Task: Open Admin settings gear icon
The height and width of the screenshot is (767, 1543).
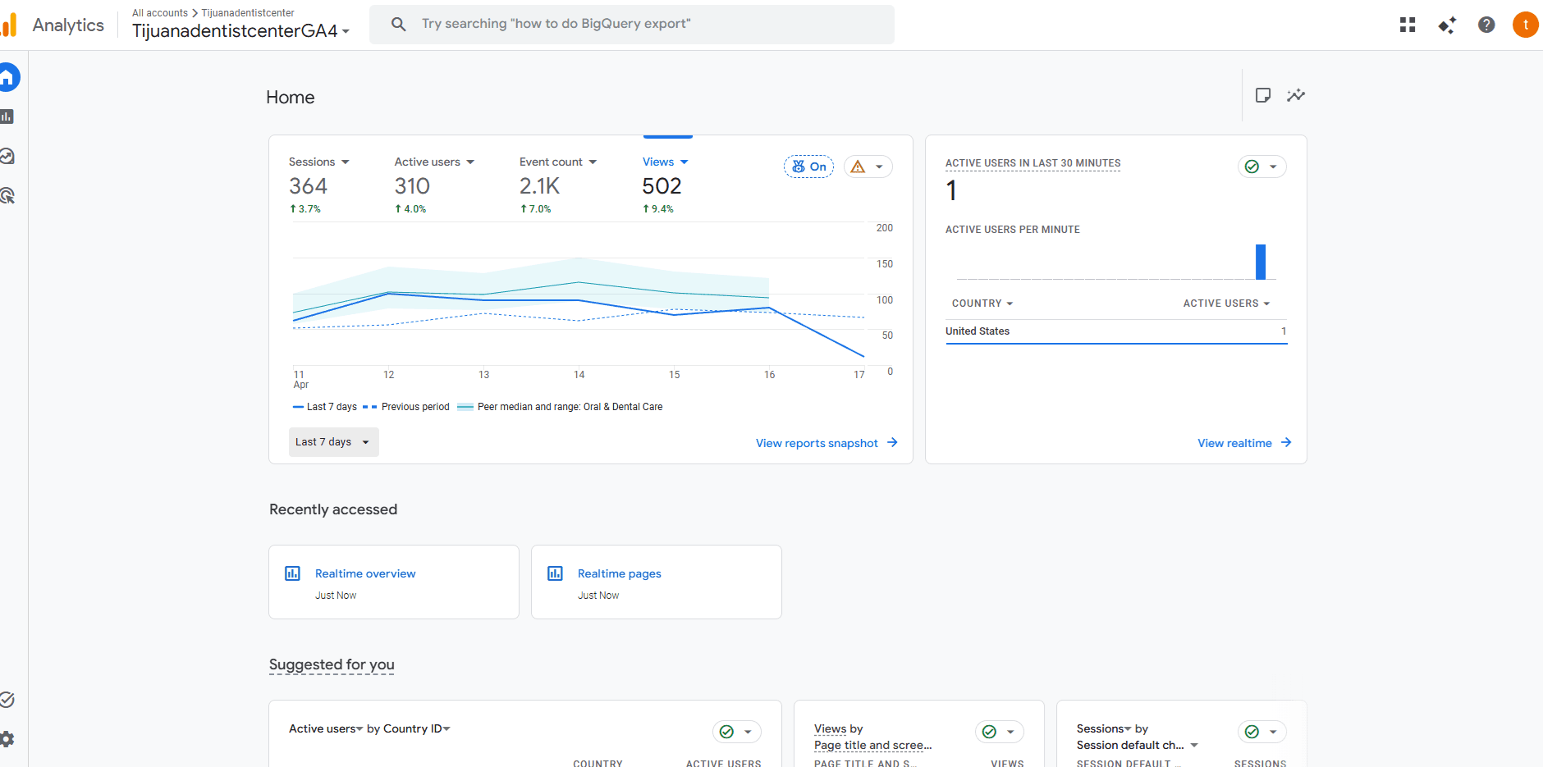Action: pos(7,738)
